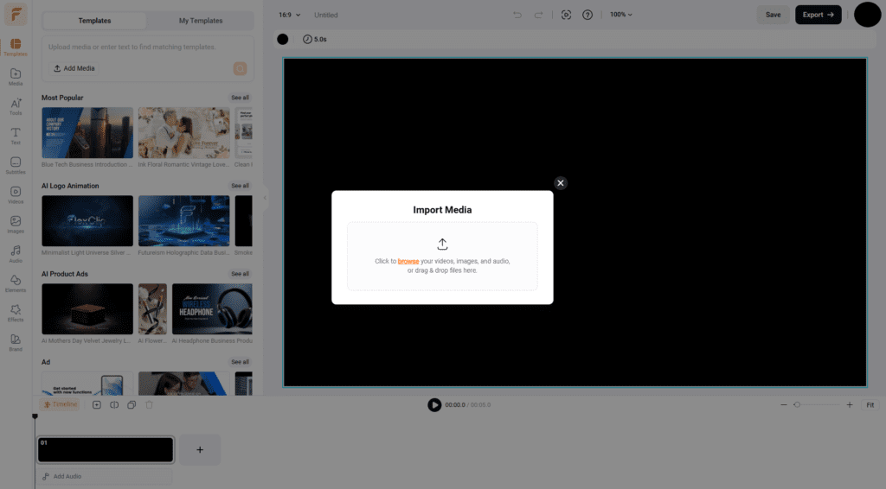
Task: Open Ink Floral Romantic Vintage Love template
Action: [184, 133]
